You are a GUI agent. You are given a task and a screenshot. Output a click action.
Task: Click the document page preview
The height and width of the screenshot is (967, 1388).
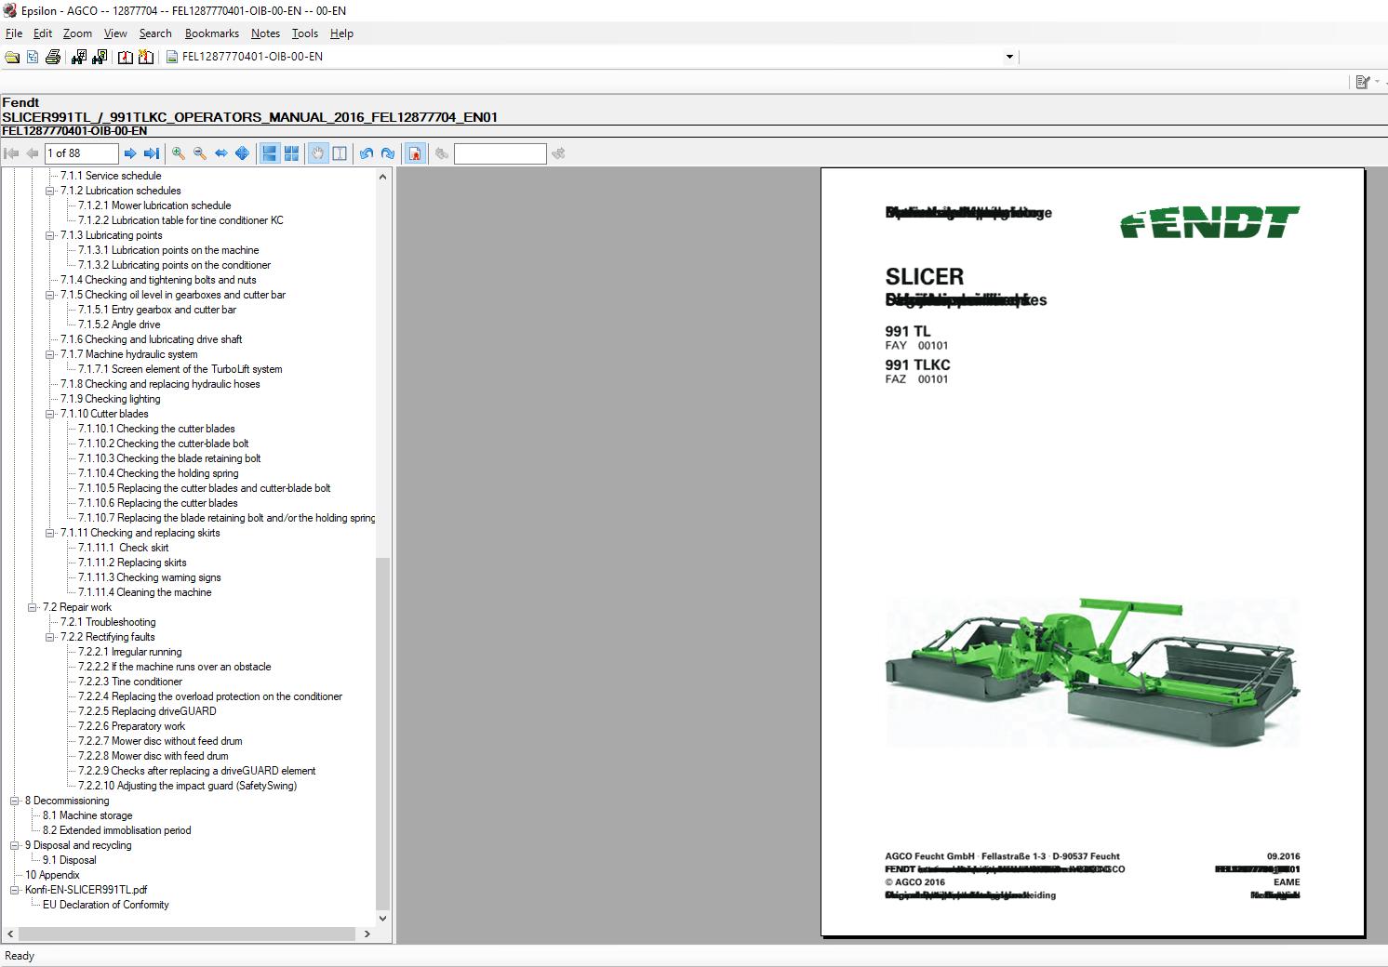click(1092, 552)
